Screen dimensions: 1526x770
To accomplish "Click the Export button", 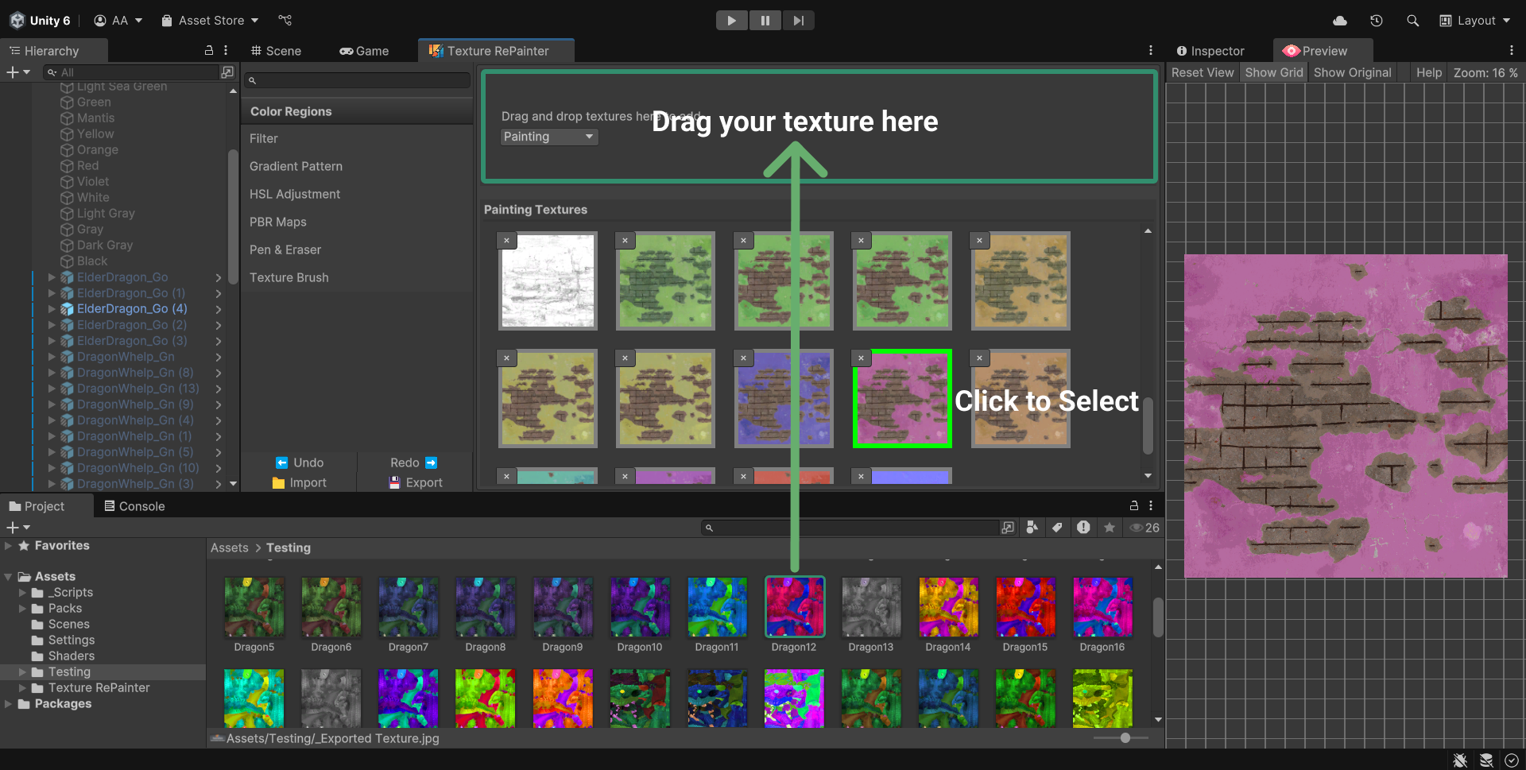I will pyautogui.click(x=416, y=482).
